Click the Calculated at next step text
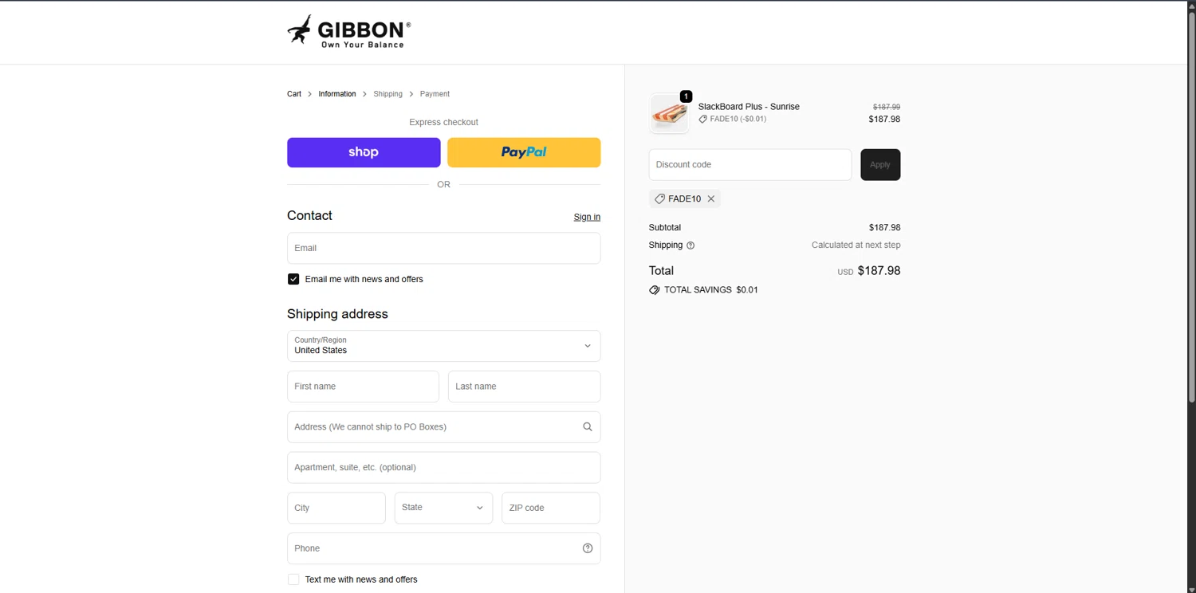The height and width of the screenshot is (593, 1196). click(856, 245)
